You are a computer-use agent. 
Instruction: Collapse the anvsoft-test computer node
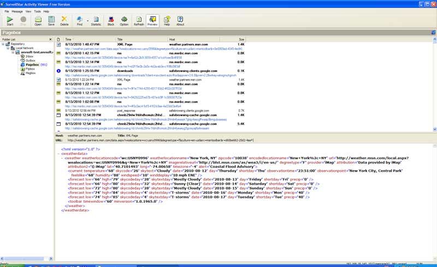(13, 52)
